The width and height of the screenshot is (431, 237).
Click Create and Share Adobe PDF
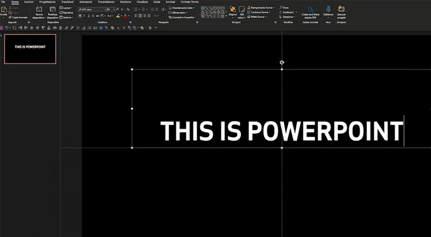click(x=310, y=12)
